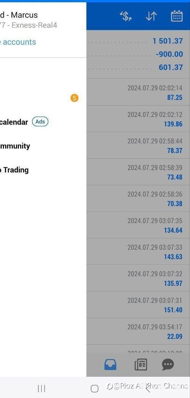Select the 03:54:17 trade showing 22.09
Viewport: 190px width, 398px height.
[138, 331]
